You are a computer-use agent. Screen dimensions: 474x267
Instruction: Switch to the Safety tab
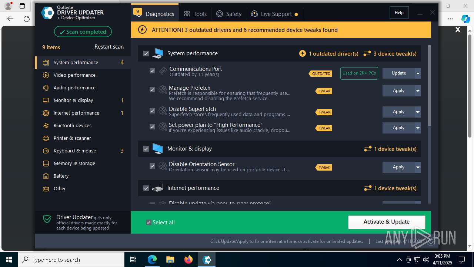pos(229,14)
